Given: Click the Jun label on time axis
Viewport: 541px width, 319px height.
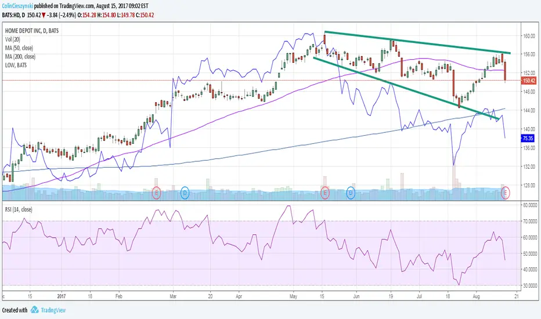Looking at the screenshot, I should pos(356,296).
